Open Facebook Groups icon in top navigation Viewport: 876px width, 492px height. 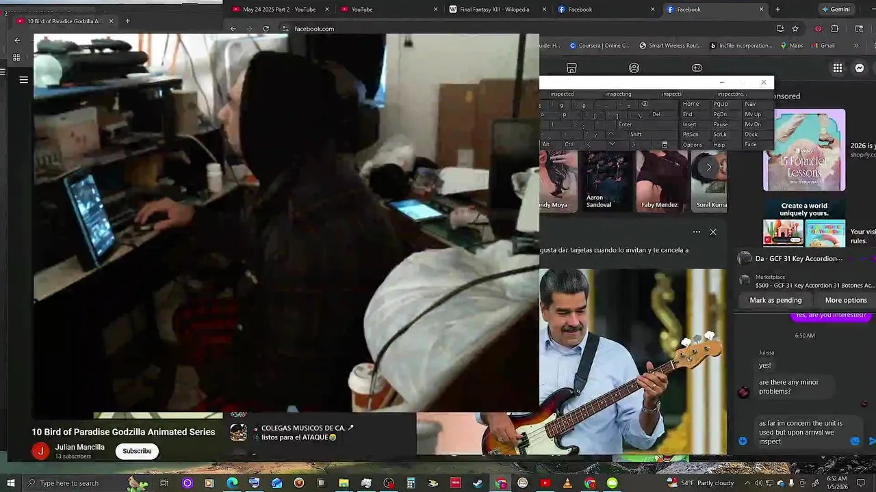point(634,68)
